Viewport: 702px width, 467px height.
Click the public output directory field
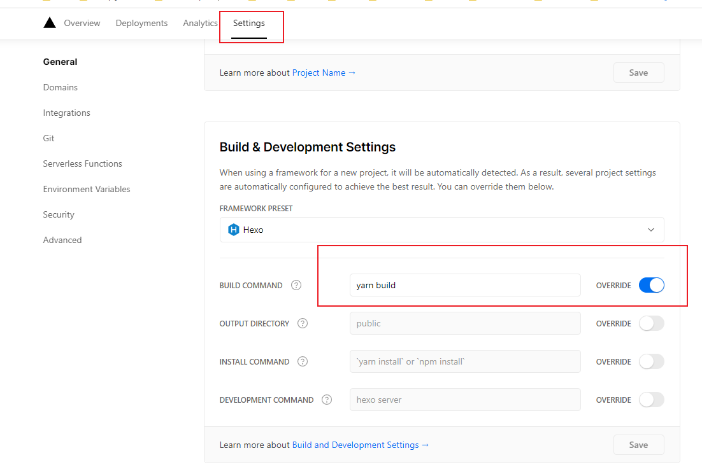click(x=465, y=323)
